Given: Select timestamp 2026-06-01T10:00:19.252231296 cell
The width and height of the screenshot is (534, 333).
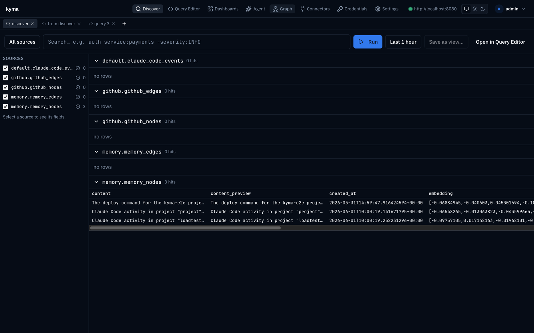Looking at the screenshot, I should (x=376, y=220).
